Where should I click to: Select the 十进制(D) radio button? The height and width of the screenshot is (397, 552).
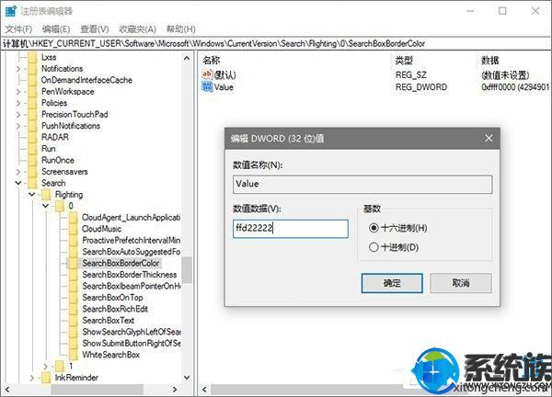tap(374, 247)
